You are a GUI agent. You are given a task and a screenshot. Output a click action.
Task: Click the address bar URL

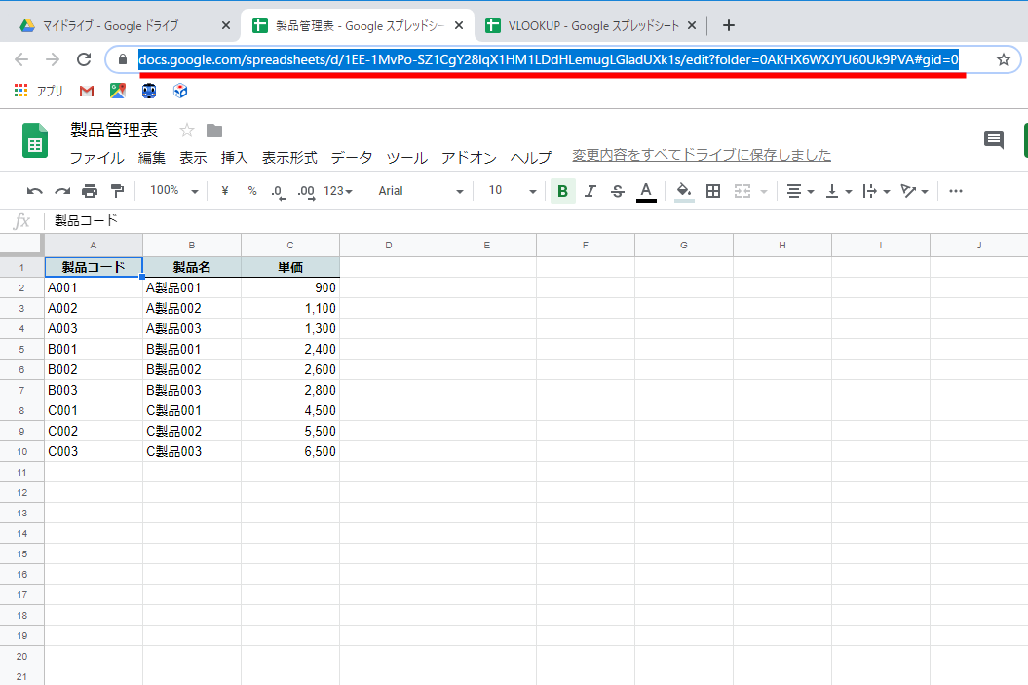pyautogui.click(x=548, y=59)
